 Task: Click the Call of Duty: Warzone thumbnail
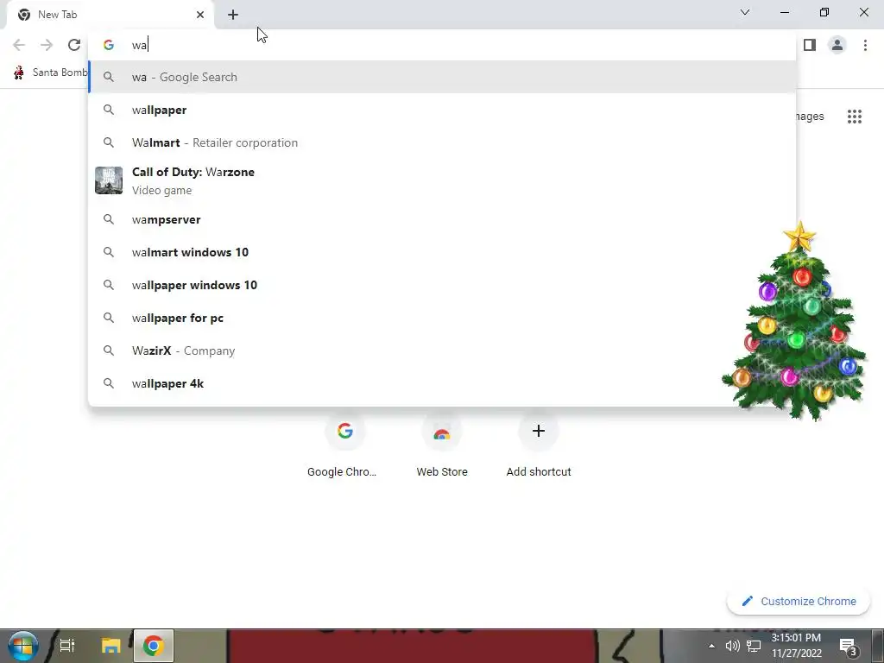109,180
